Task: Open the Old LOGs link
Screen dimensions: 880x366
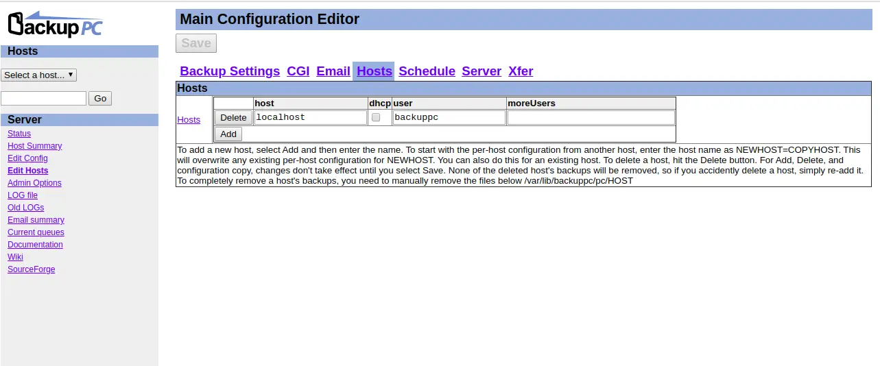Action: pyautogui.click(x=25, y=208)
